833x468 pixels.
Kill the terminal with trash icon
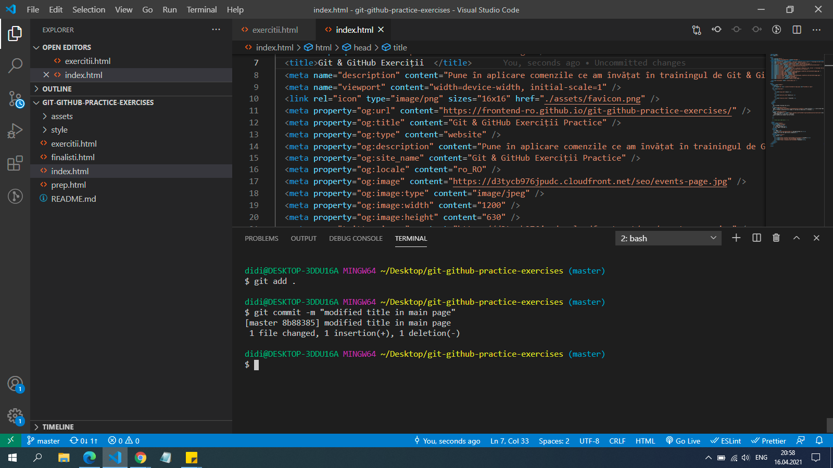(776, 238)
